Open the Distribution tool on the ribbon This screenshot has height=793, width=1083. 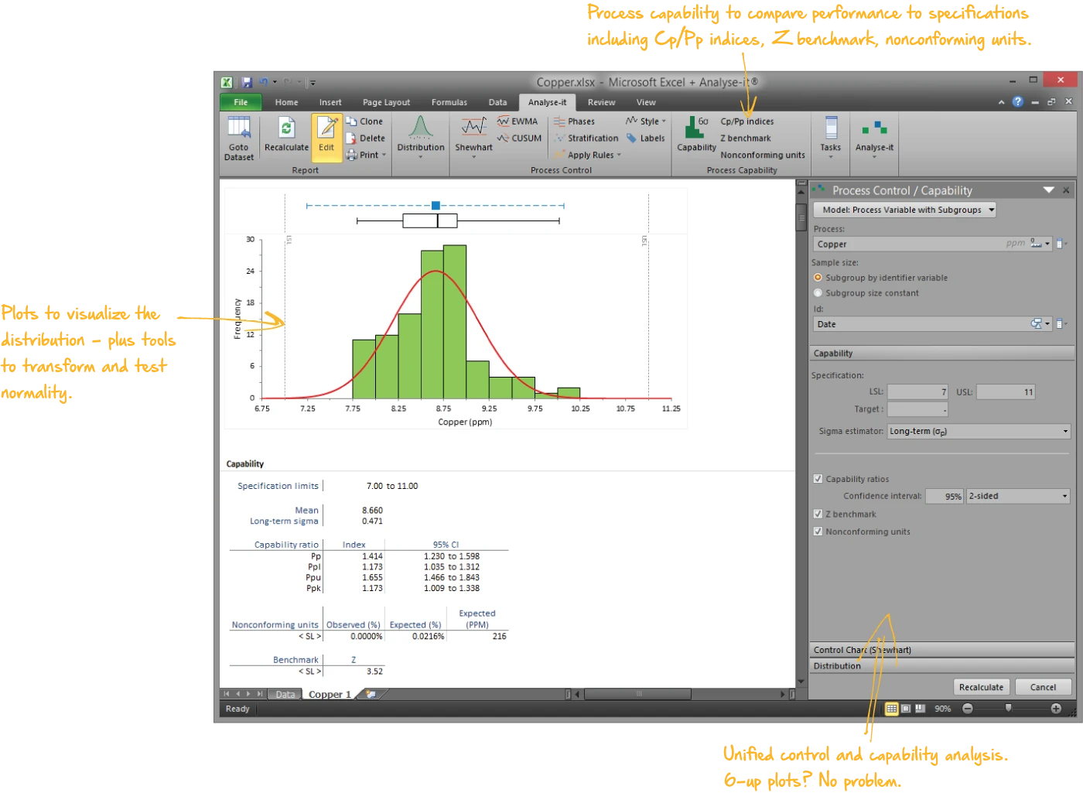pos(420,136)
